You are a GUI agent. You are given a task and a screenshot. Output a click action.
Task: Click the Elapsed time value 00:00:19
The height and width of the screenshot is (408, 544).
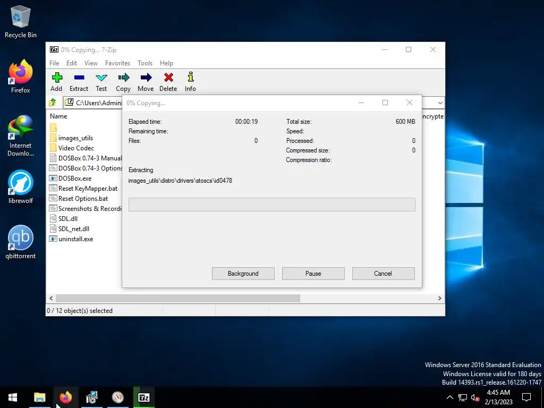(x=246, y=122)
